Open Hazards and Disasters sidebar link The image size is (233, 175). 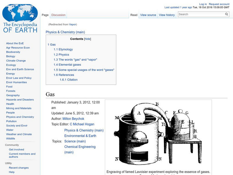(20, 99)
